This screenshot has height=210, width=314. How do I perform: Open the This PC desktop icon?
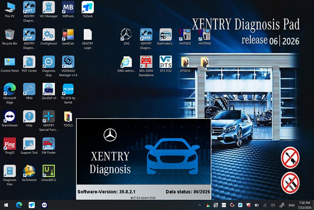pyautogui.click(x=10, y=10)
